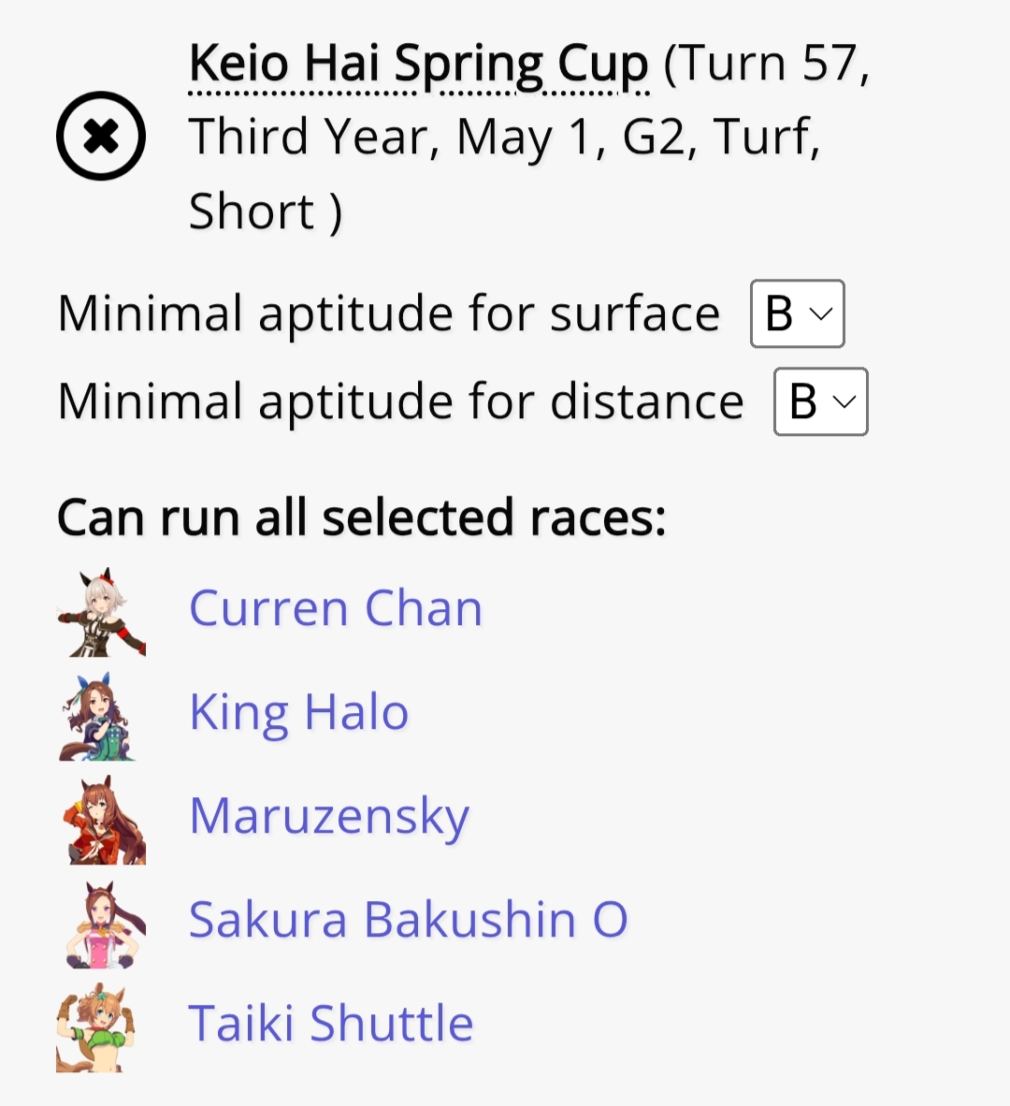The image size is (1010, 1106).
Task: Click the chevron arrow in distance dropdown
Action: tap(844, 402)
